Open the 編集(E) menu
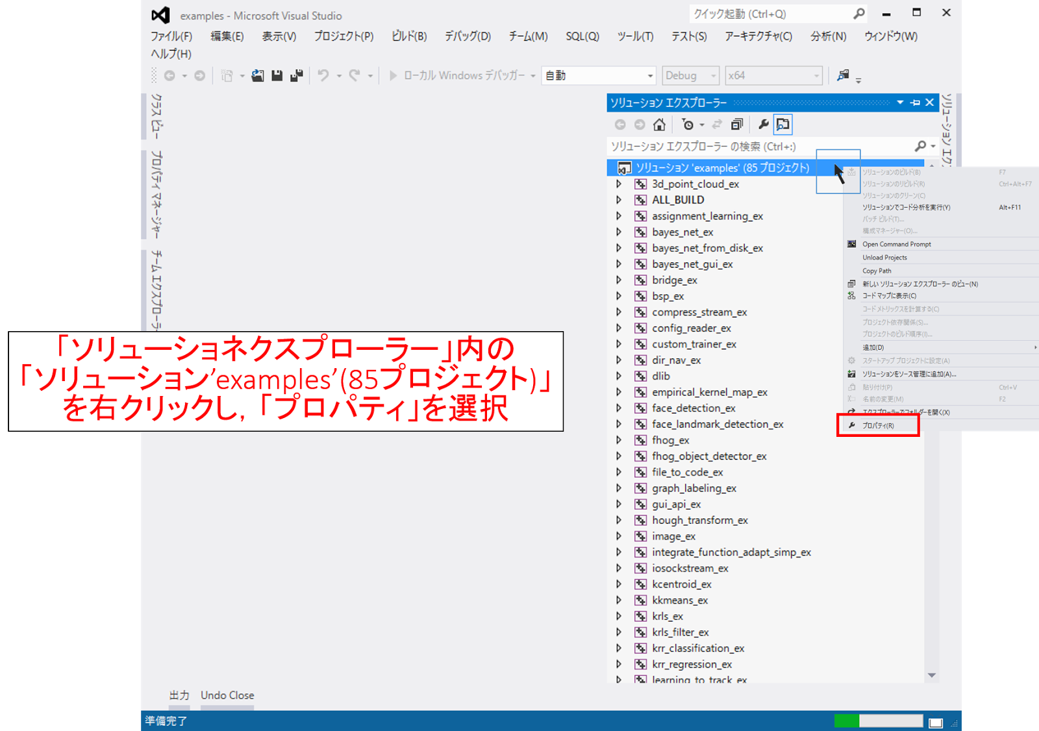This screenshot has width=1039, height=731. [227, 36]
